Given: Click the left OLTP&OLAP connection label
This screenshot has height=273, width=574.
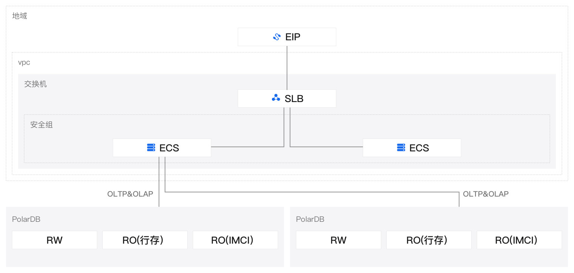Looking at the screenshot, I should click(130, 194).
